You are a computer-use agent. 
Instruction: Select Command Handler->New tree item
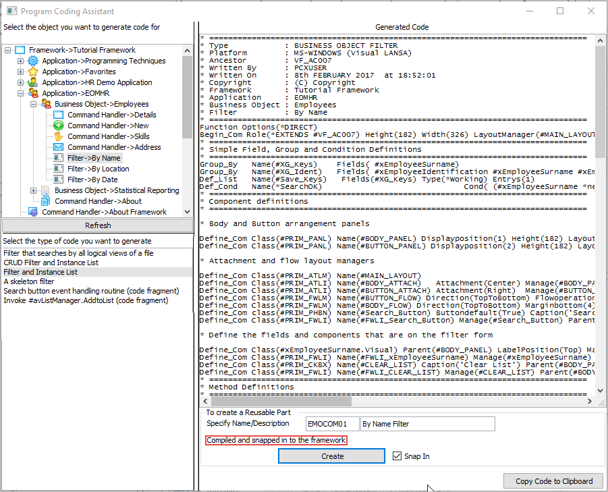tap(108, 126)
